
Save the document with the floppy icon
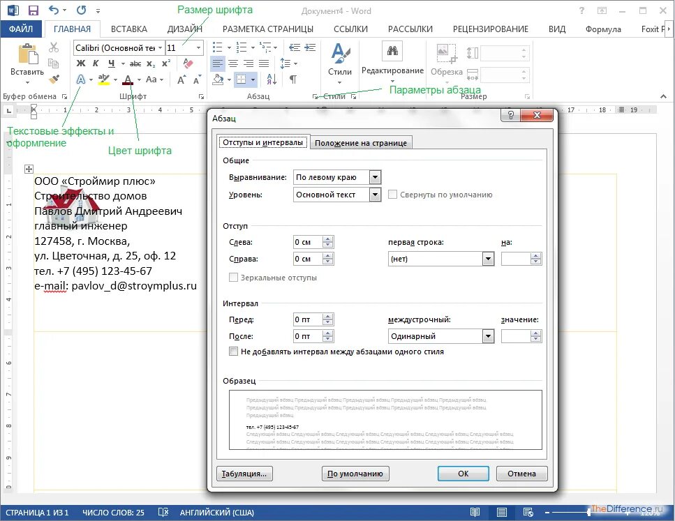[33, 10]
